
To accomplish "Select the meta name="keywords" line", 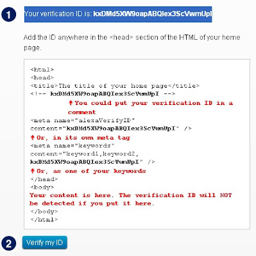I will (73, 146).
